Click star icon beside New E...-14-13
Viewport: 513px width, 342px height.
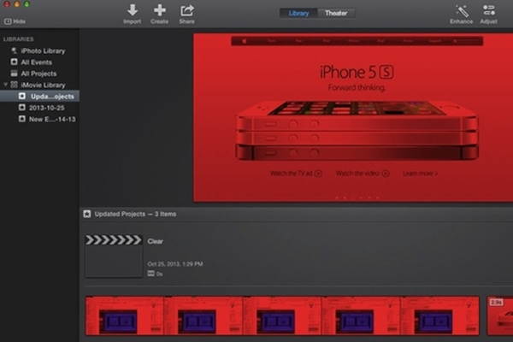point(22,119)
